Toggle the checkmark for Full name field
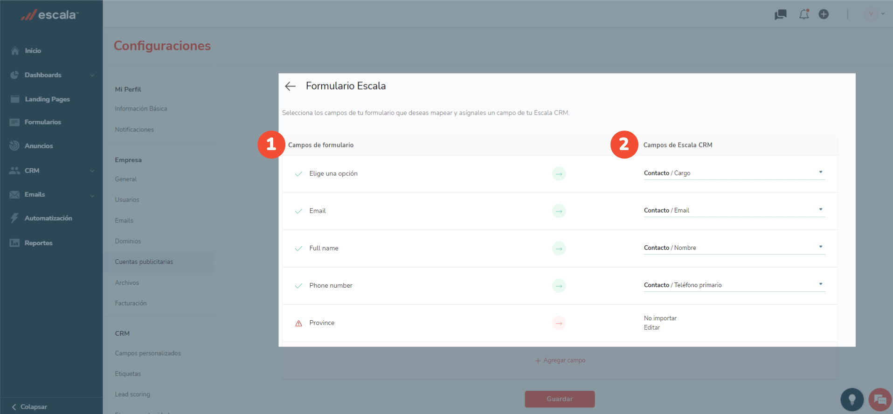893x414 pixels. [299, 248]
